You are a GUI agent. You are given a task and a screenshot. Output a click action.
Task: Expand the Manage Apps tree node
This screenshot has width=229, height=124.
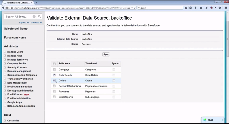(x=5, y=56)
